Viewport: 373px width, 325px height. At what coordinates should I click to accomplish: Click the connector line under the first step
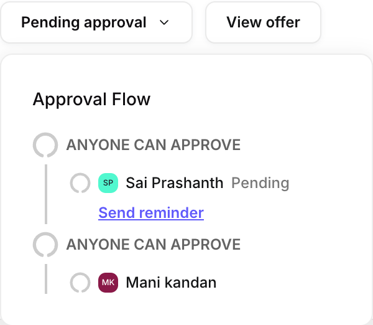click(x=45, y=193)
